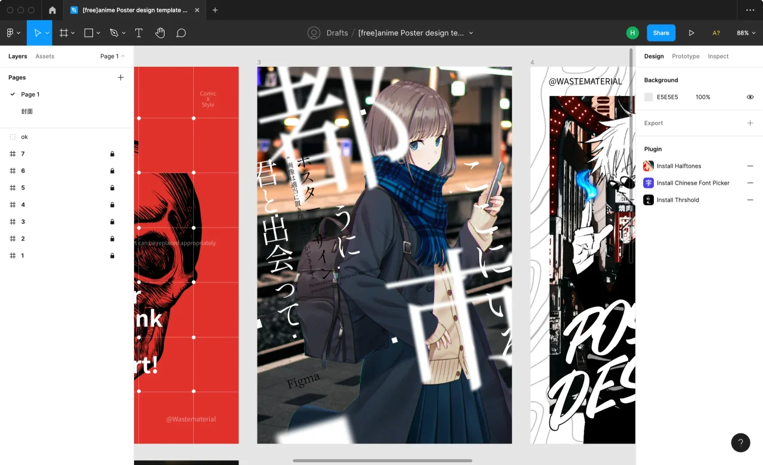The image size is (763, 465).
Task: Add a new page with plus icon
Action: coord(121,77)
